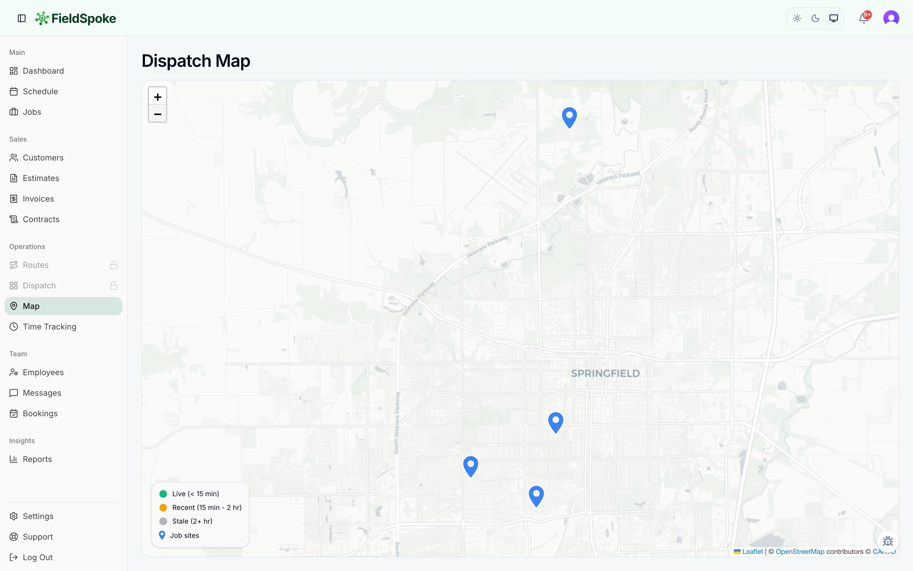Click the lock icon beside Routes
The height and width of the screenshot is (571, 913).
pyautogui.click(x=114, y=265)
